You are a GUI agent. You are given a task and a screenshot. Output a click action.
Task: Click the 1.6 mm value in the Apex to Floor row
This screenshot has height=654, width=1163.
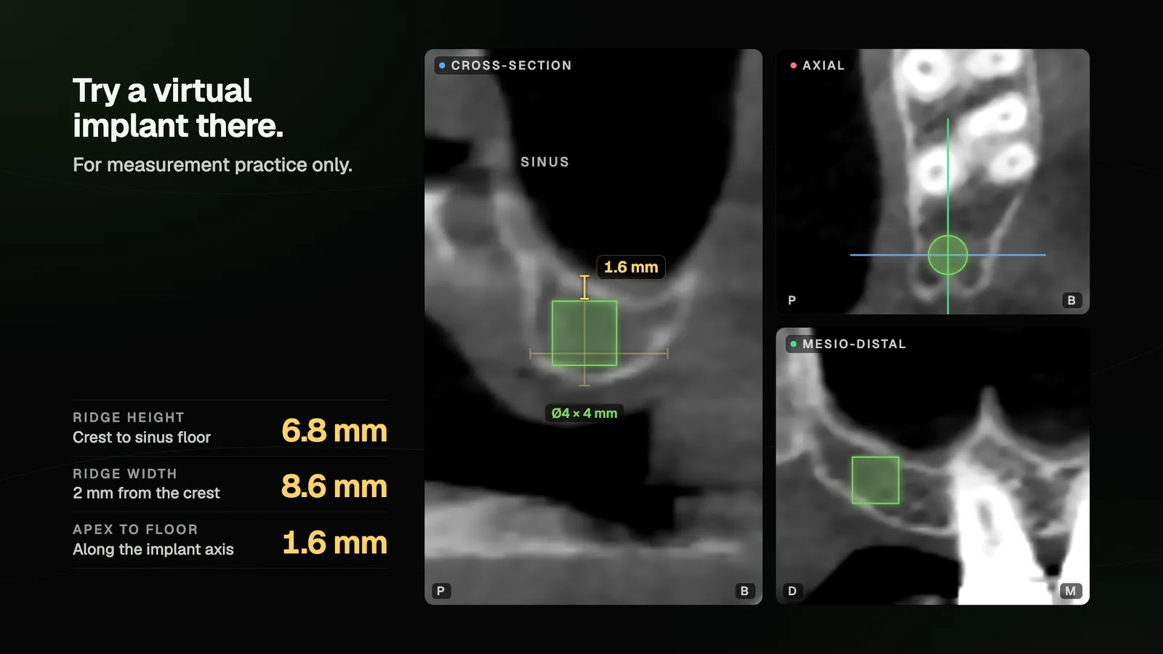click(x=334, y=543)
